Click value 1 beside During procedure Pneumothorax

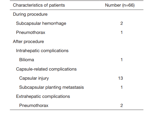[x=122, y=33]
